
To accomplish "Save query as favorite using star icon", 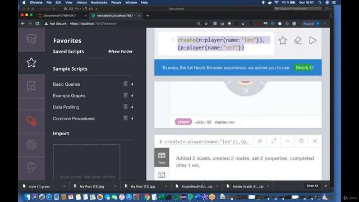I will click(283, 40).
